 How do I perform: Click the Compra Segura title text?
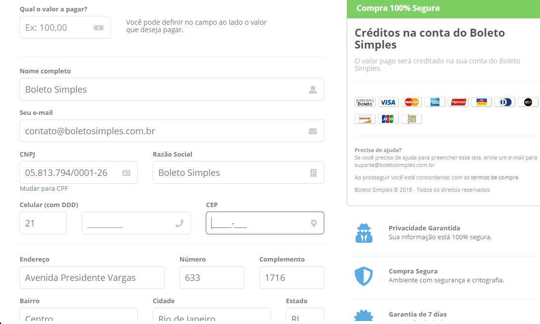pyautogui.click(x=413, y=271)
